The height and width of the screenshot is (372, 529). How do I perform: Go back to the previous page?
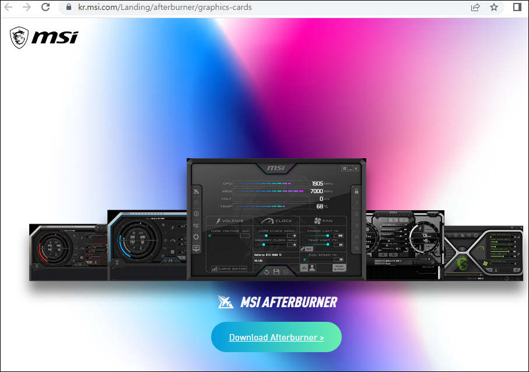point(8,7)
